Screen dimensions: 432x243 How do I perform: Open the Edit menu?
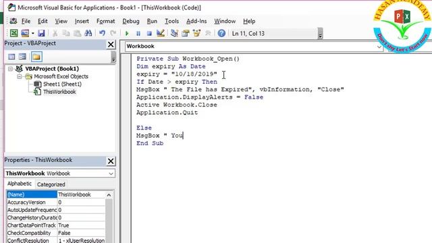pos(43,21)
